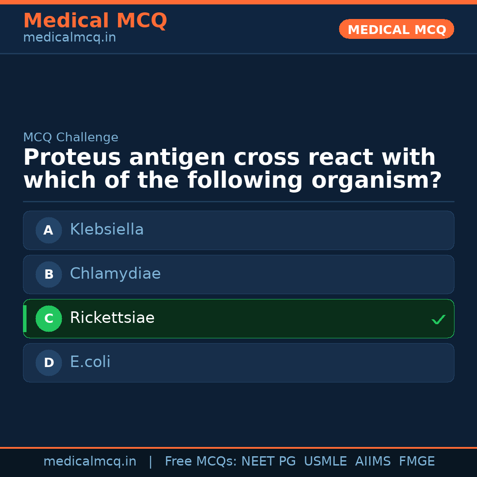Select the E.coli answer text
The height and width of the screenshot is (477, 477).
tap(90, 362)
